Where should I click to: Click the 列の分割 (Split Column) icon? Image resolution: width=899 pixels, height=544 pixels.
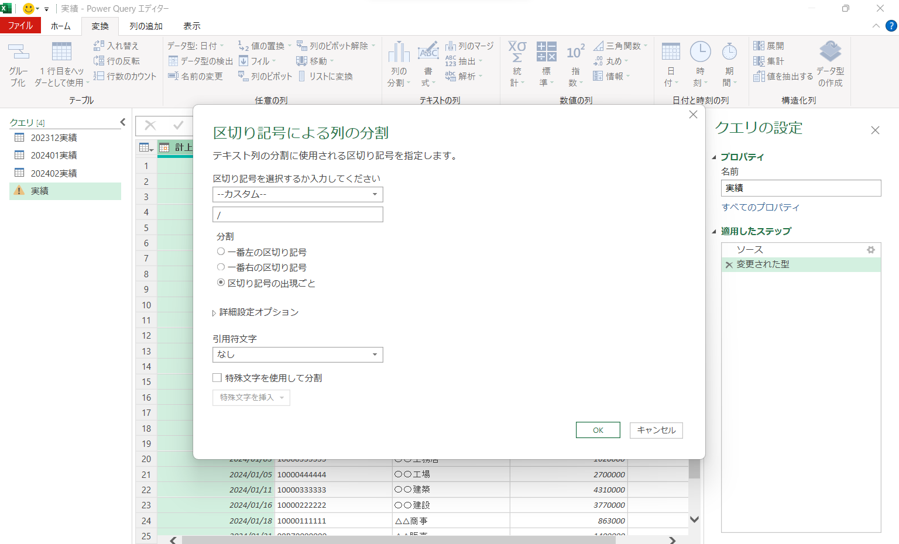point(399,51)
